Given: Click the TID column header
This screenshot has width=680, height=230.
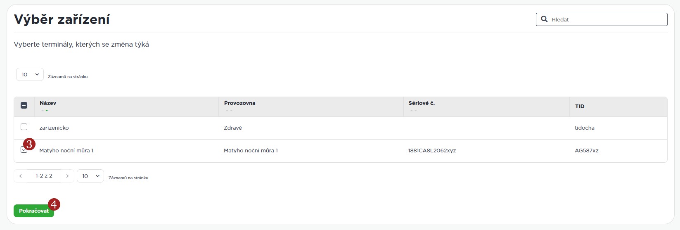Looking at the screenshot, I should 580,107.
